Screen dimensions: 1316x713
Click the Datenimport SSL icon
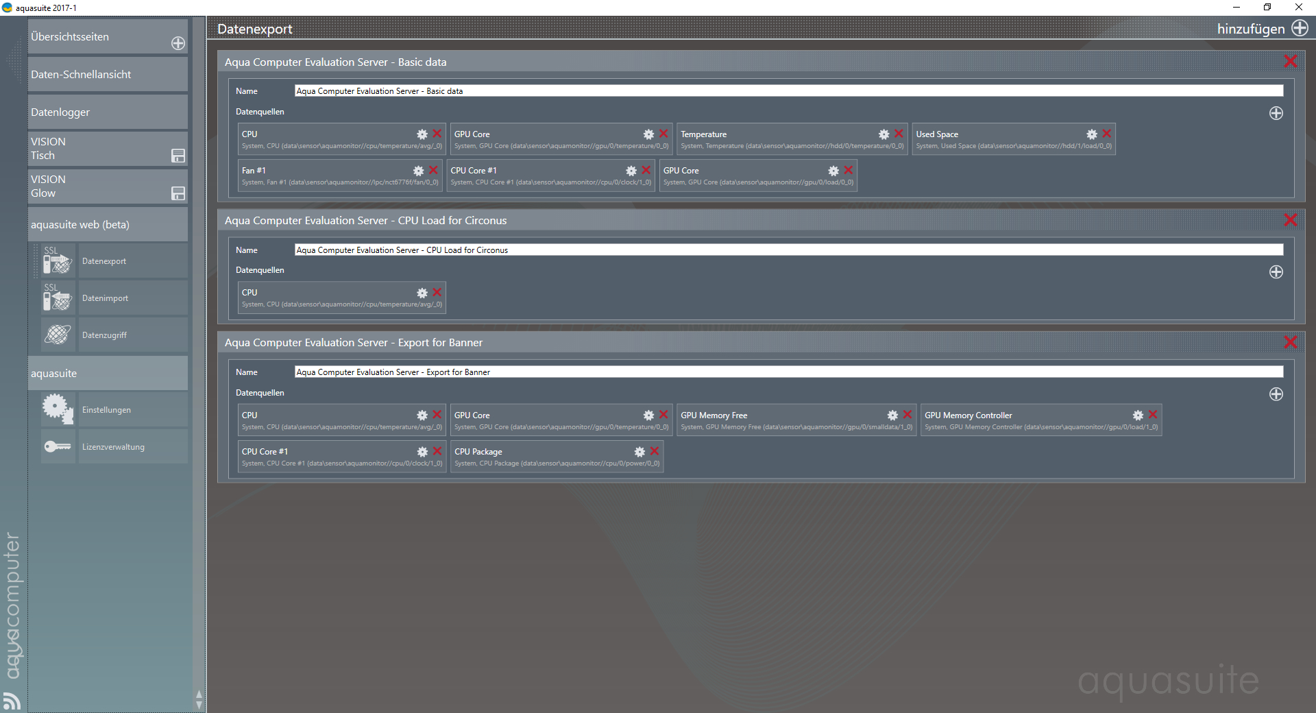pos(58,298)
